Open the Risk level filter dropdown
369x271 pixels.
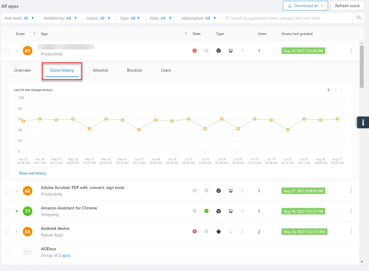[33, 18]
